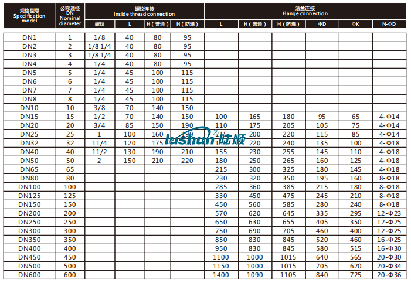Image resolution: width=411 pixels, height=283 pixels.
Task: Select the N-ΦD column header
Action: (x=388, y=24)
